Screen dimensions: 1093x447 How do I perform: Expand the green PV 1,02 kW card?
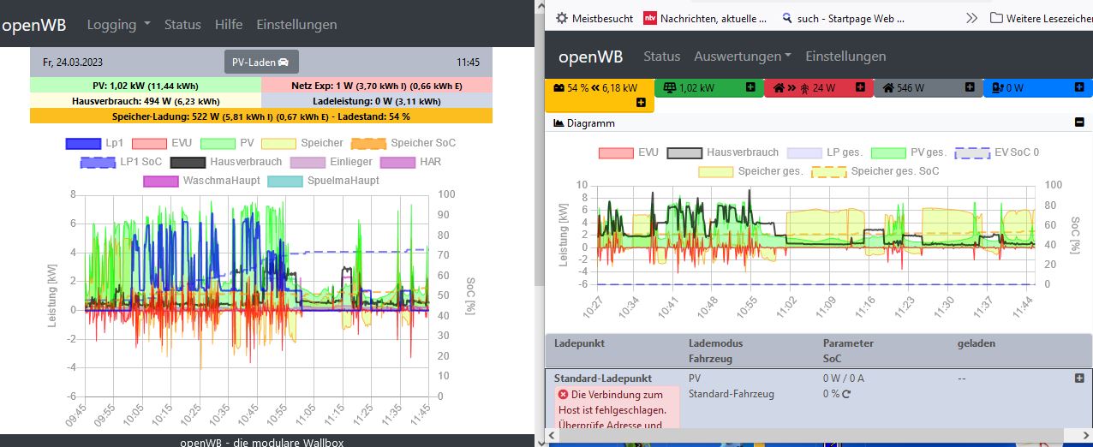tap(750, 87)
